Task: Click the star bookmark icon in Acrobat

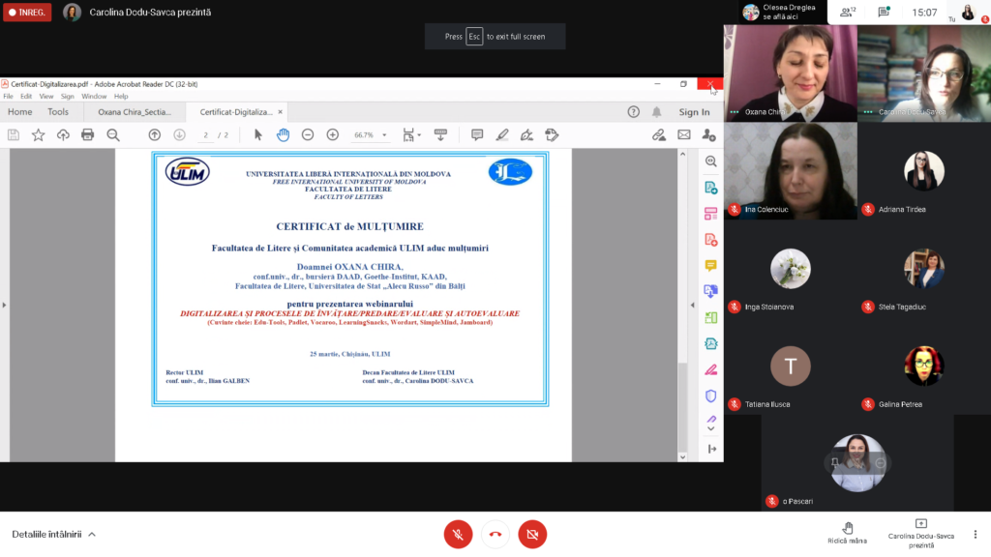Action: pos(39,134)
